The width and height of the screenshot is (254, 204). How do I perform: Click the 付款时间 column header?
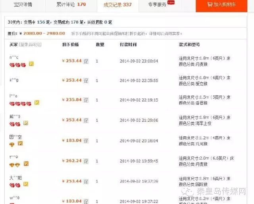[128, 44]
